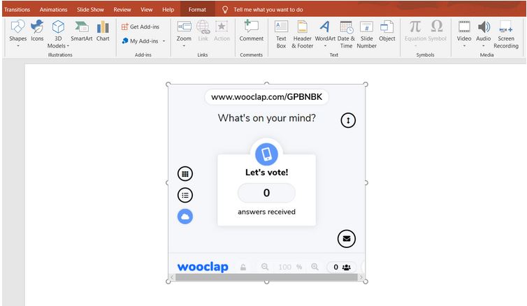Expand the Audio dropdown arrow
Image resolution: width=527 pixels, height=306 pixels.
[x=483, y=45]
